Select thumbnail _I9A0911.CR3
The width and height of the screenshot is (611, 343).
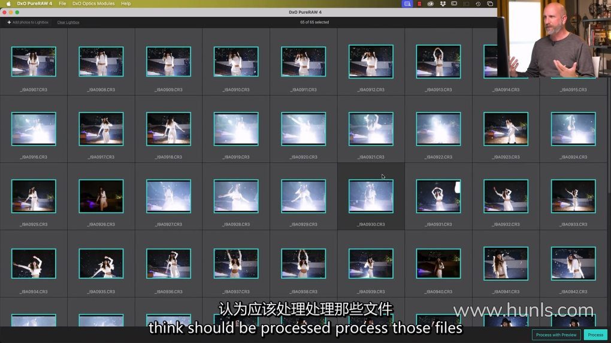click(303, 62)
